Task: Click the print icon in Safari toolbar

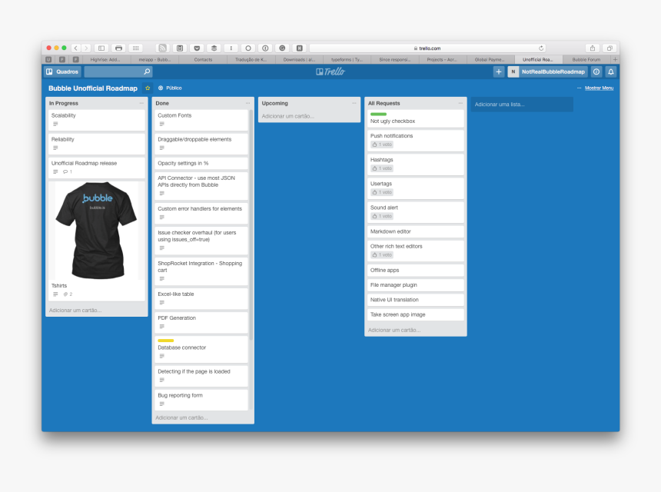Action: click(118, 48)
